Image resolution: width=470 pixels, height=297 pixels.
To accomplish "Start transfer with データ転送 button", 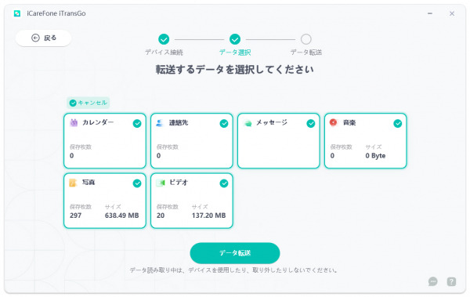I will (235, 253).
